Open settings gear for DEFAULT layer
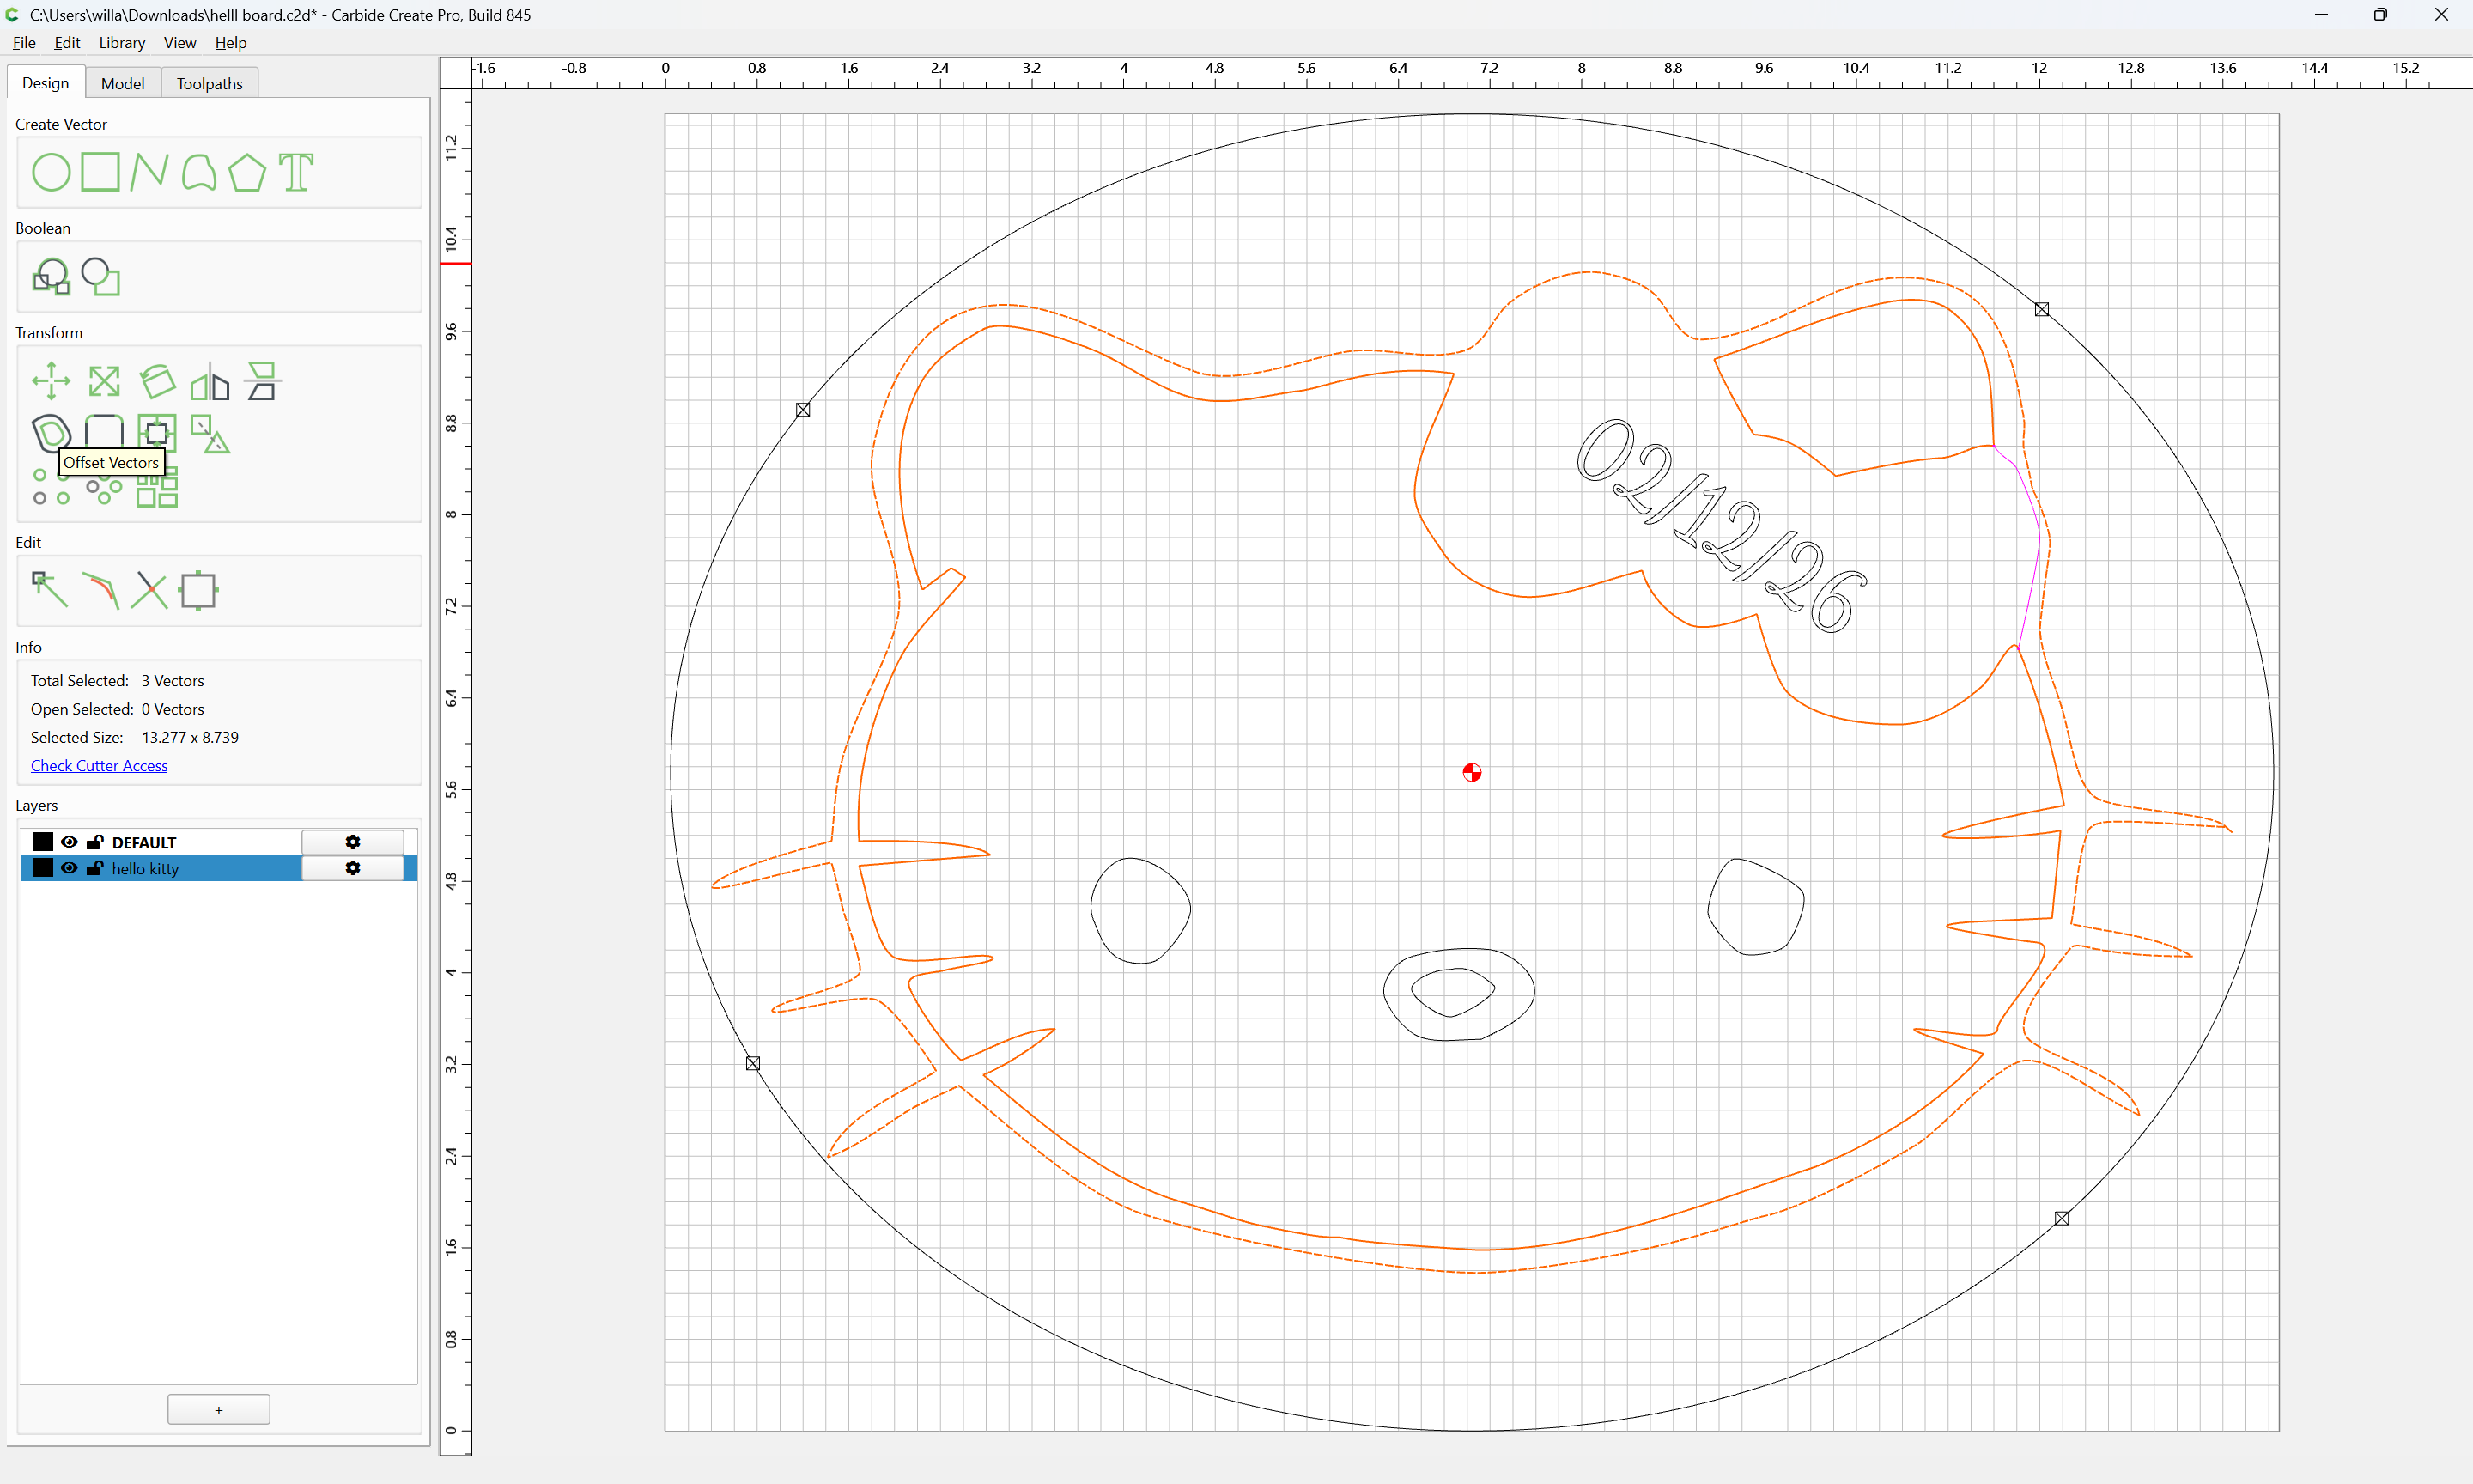This screenshot has width=2473, height=1484. pos(353,842)
